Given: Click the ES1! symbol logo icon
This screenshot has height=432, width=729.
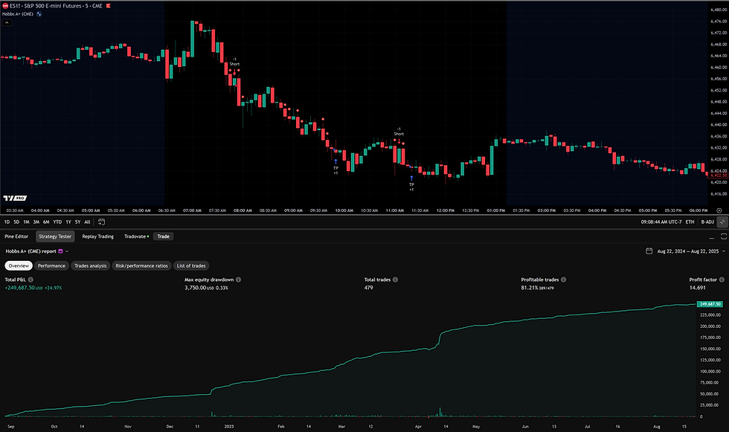Looking at the screenshot, I should click(x=5, y=6).
